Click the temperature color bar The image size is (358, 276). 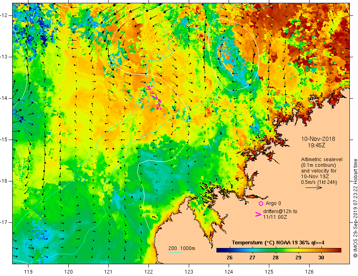(279, 250)
